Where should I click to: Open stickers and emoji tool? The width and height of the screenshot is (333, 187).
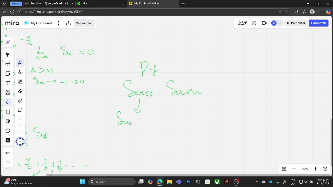8,121
